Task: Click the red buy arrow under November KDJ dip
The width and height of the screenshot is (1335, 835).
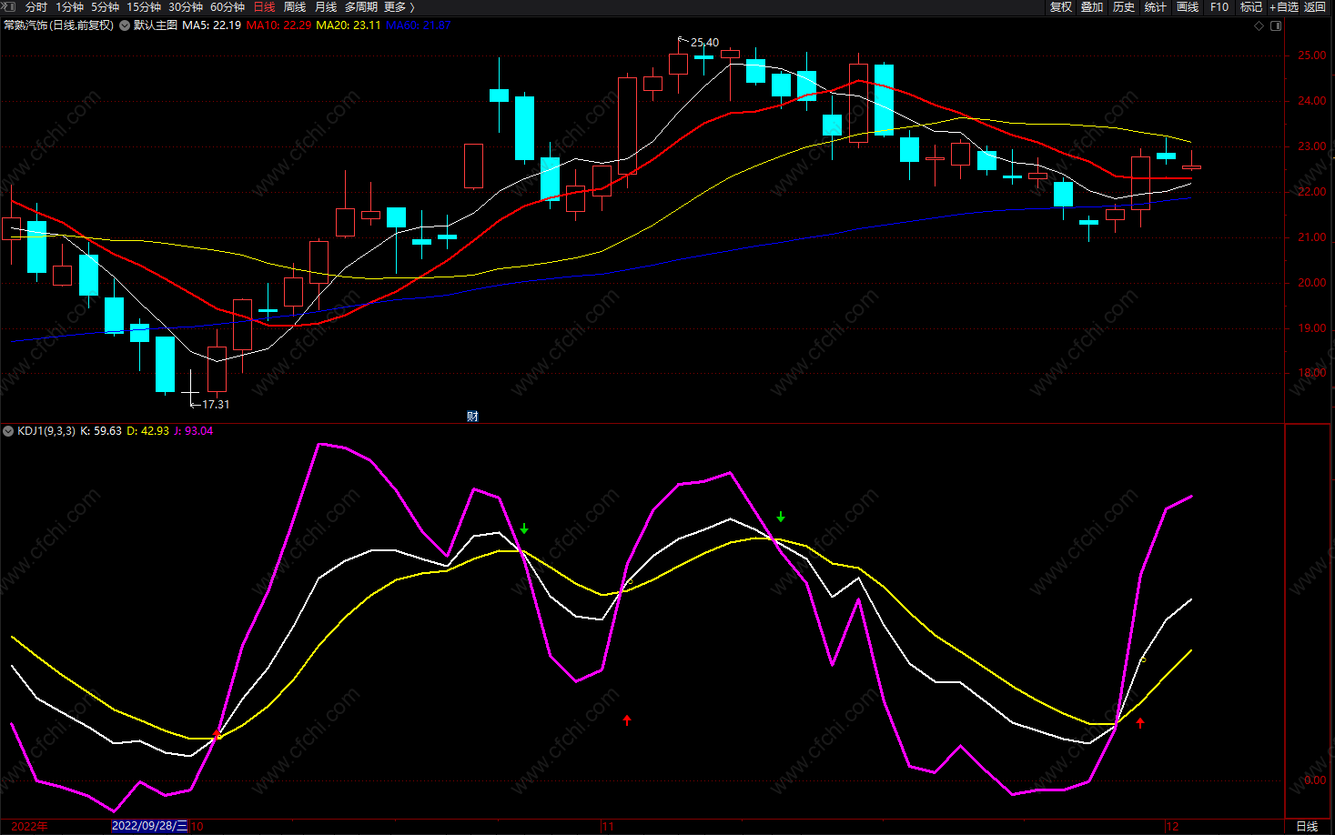Action: click(627, 720)
